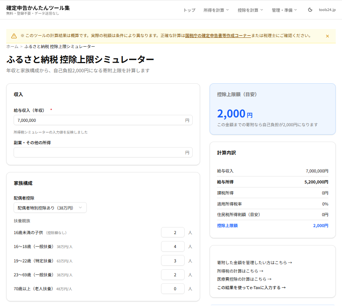Image resolution: width=342 pixels, height=306 pixels.
Task: Open the 医療費控除の計算はこちら link
Action: coord(244,279)
